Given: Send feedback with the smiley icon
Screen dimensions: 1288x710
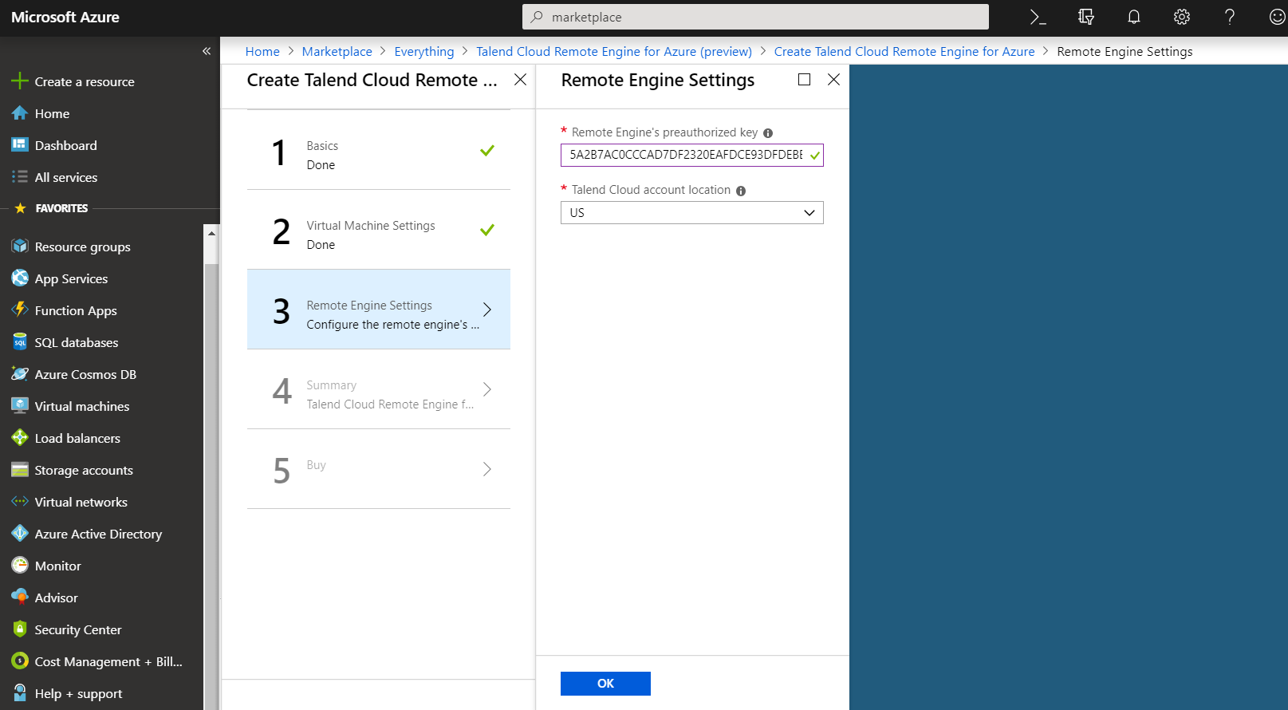Looking at the screenshot, I should tap(1277, 17).
